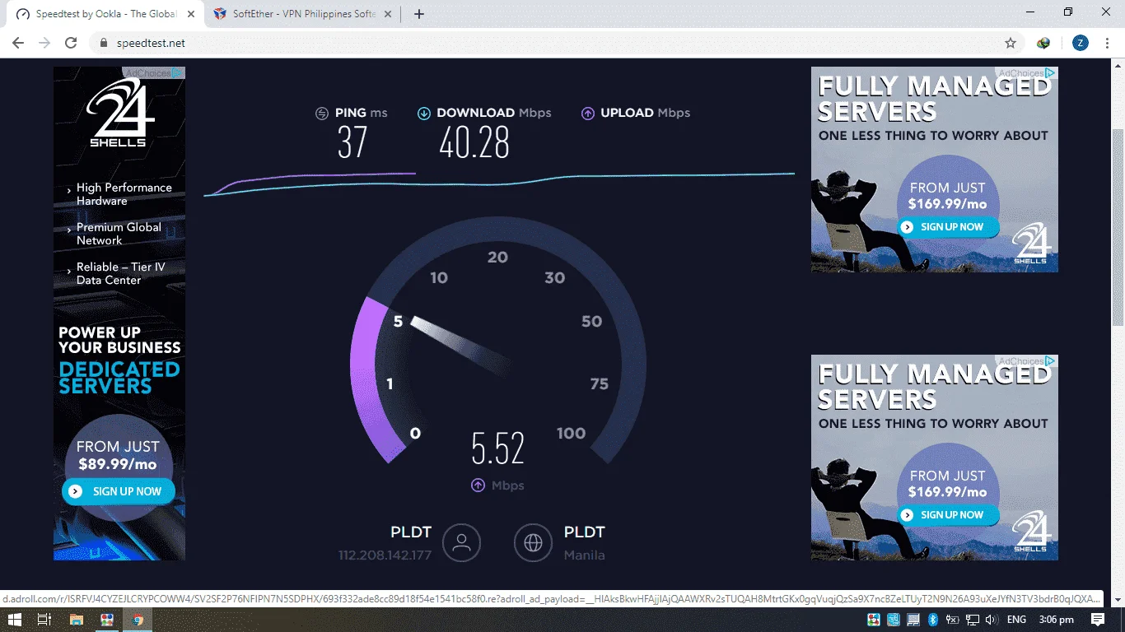
Task: Click the 40.28 download result
Action: click(474, 143)
